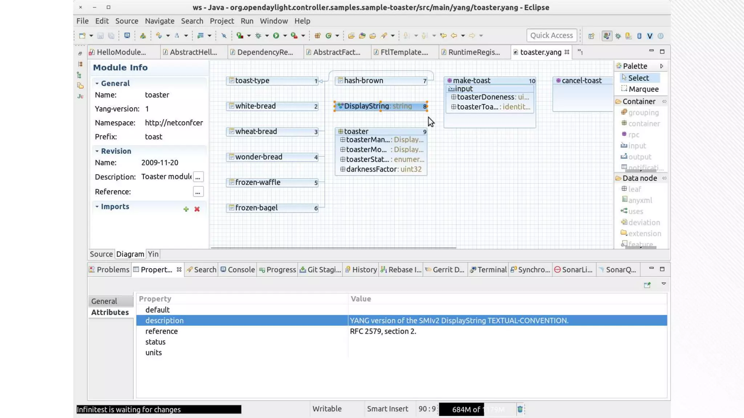The height and width of the screenshot is (418, 744).
Task: Open the Properties view menu dropdown
Action: tap(663, 284)
